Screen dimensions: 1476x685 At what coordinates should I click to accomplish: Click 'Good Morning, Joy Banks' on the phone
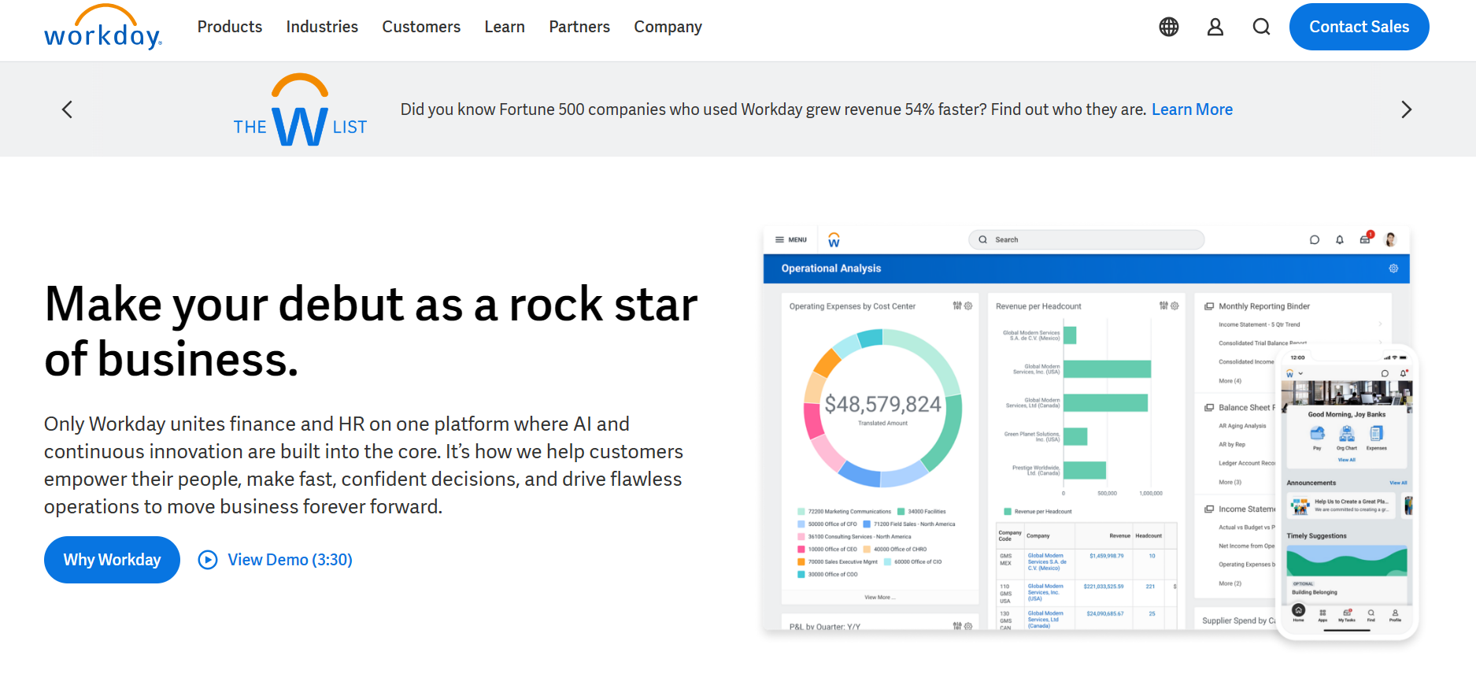tap(1347, 414)
